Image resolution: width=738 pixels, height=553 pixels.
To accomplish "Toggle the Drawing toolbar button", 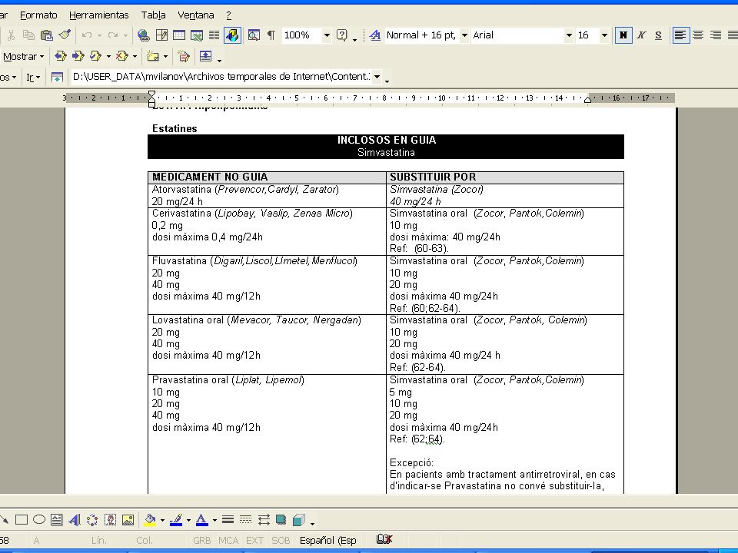I will point(232,35).
